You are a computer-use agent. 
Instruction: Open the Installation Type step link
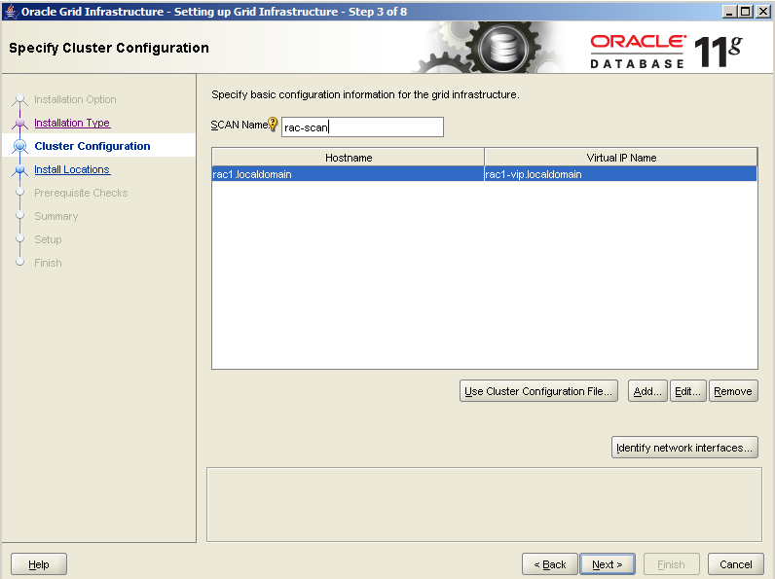point(72,123)
